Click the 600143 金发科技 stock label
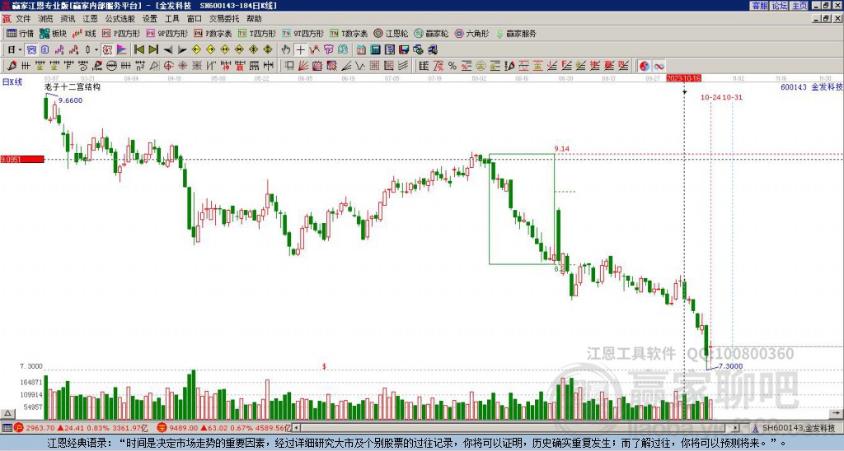This screenshot has height=451, width=844. coord(811,86)
